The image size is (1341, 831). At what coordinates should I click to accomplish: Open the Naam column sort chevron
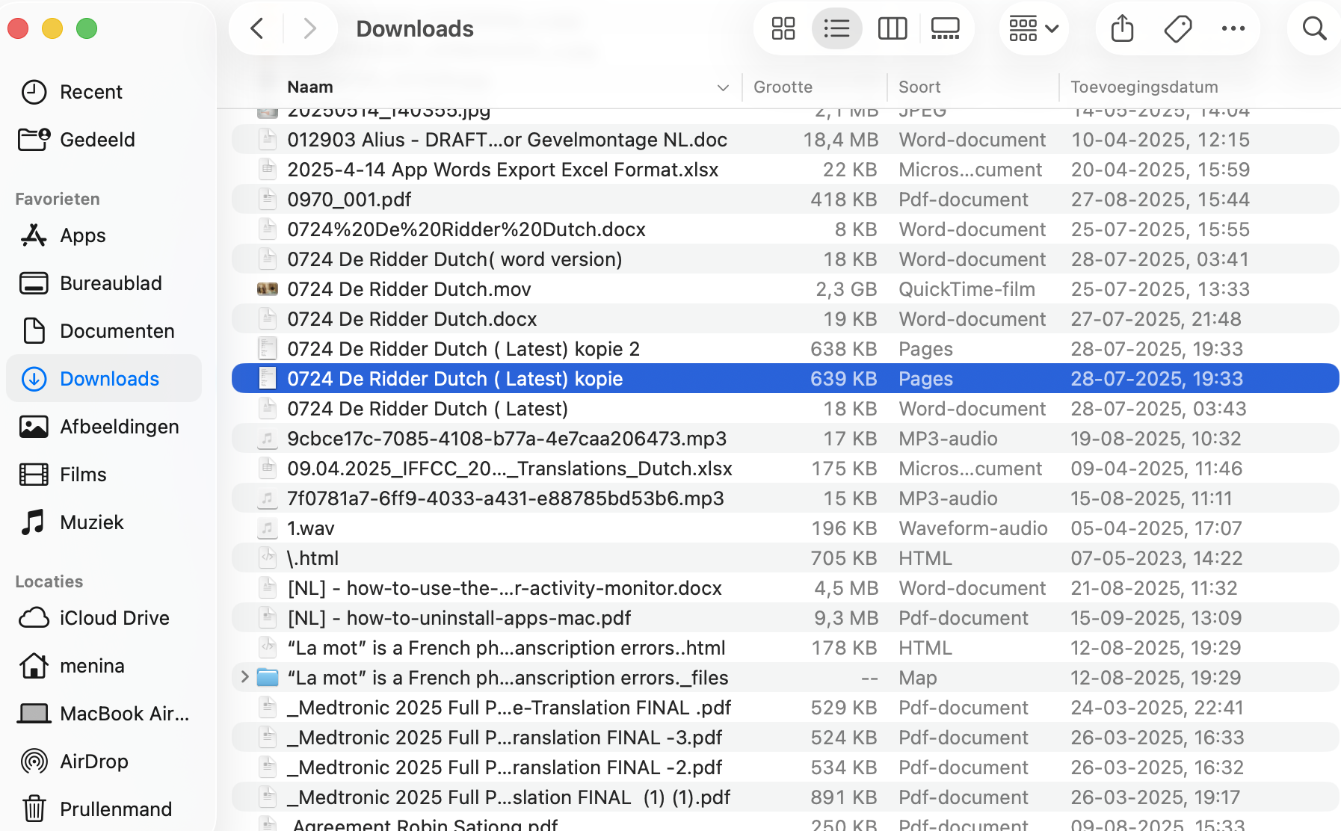(x=722, y=87)
